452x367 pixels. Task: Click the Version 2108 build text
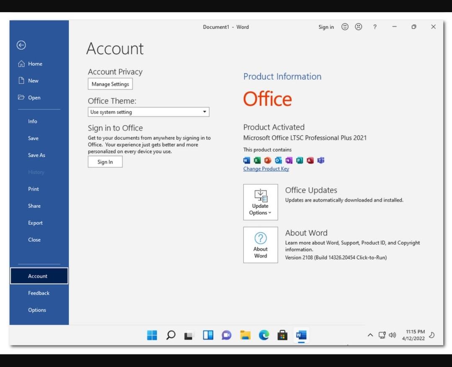(336, 258)
